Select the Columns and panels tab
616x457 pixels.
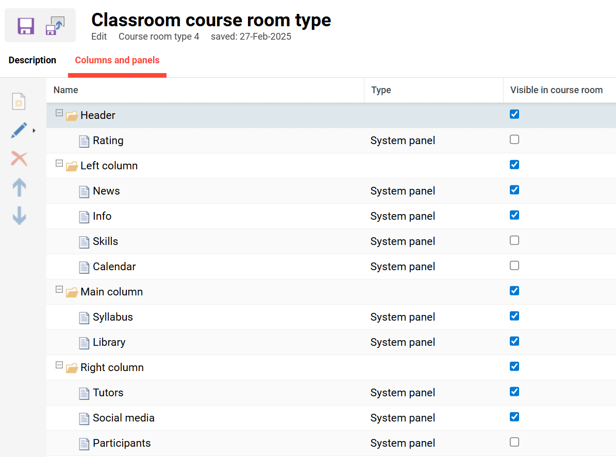[x=117, y=60]
